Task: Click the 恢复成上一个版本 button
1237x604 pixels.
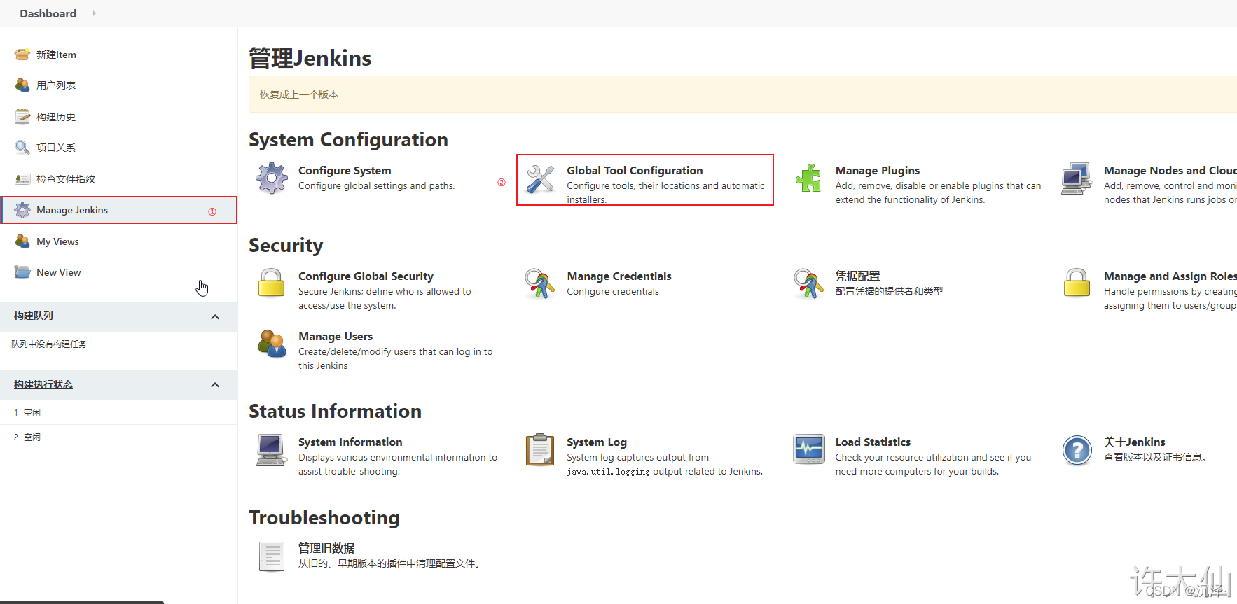Action: [299, 94]
